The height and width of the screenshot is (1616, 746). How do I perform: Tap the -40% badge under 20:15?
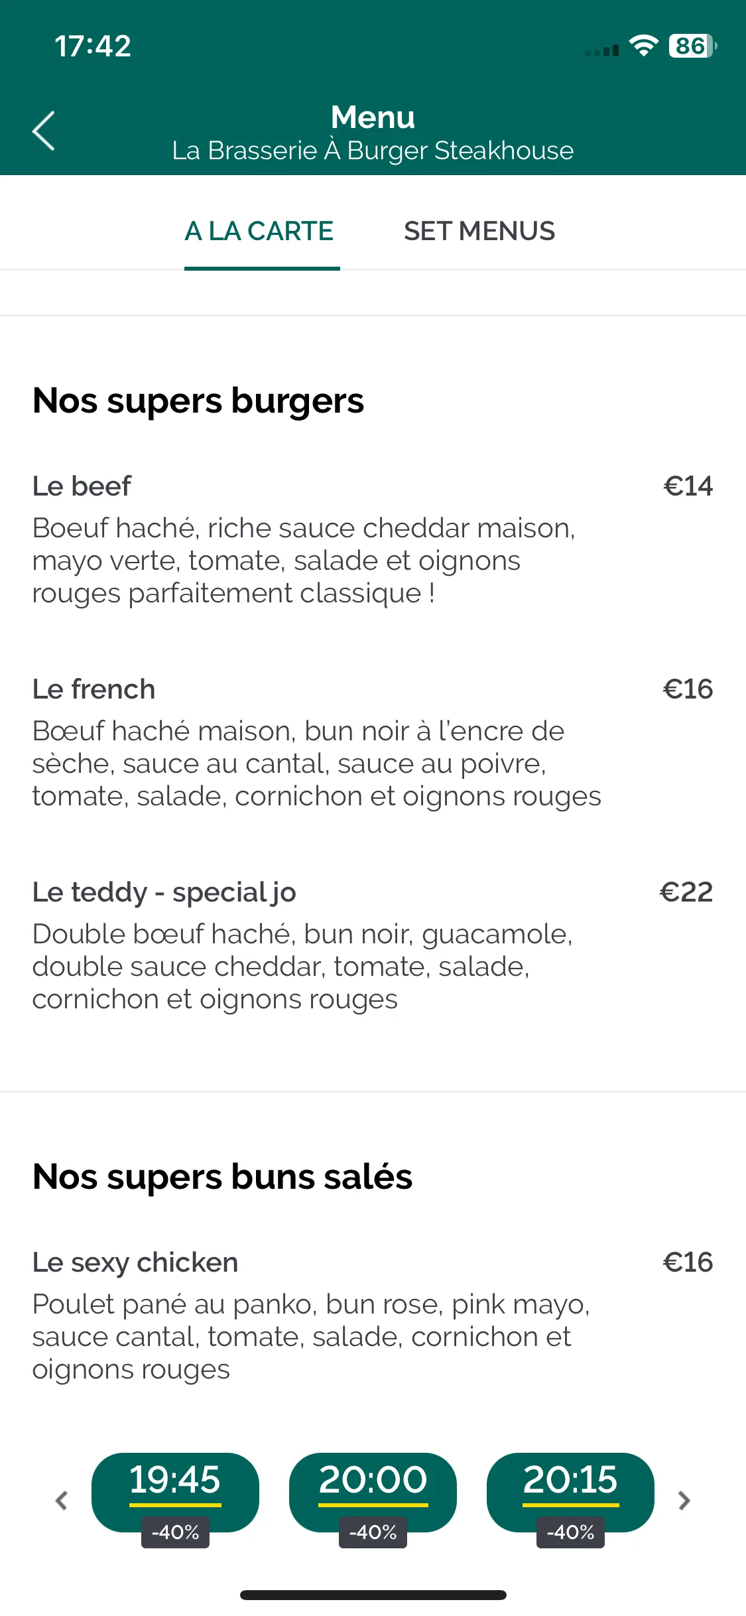pyautogui.click(x=570, y=1532)
